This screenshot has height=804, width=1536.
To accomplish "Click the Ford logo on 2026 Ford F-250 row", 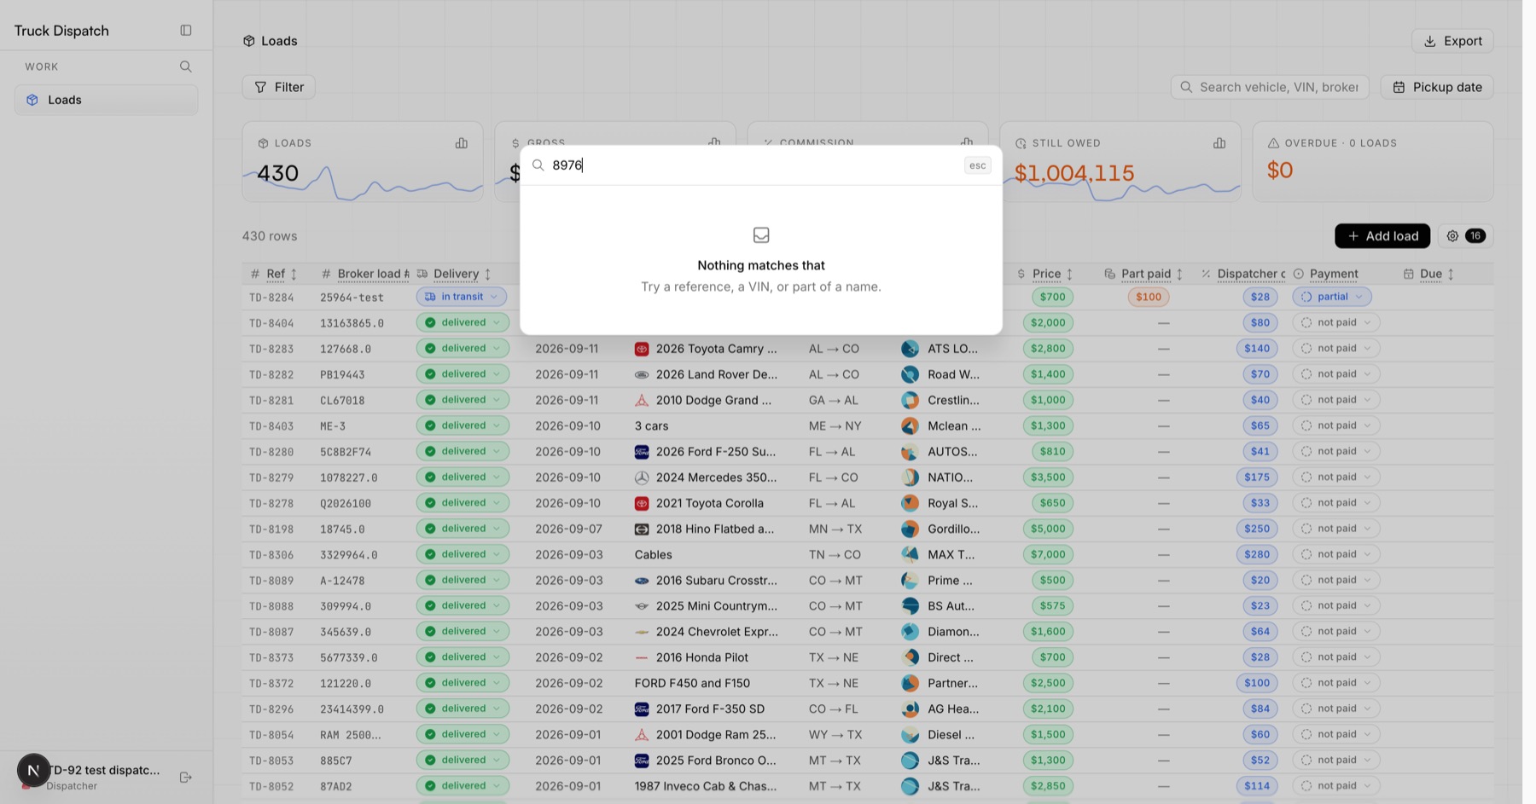I will (x=642, y=452).
